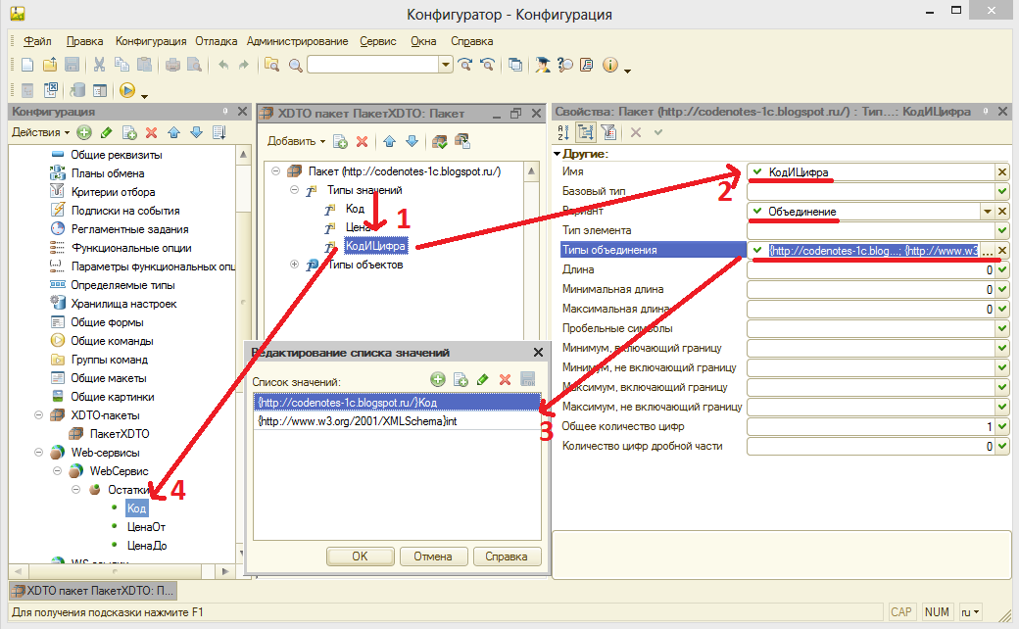This screenshot has height=629, width=1019.
Task: Clear the Имя field with its X button
Action: (1002, 172)
